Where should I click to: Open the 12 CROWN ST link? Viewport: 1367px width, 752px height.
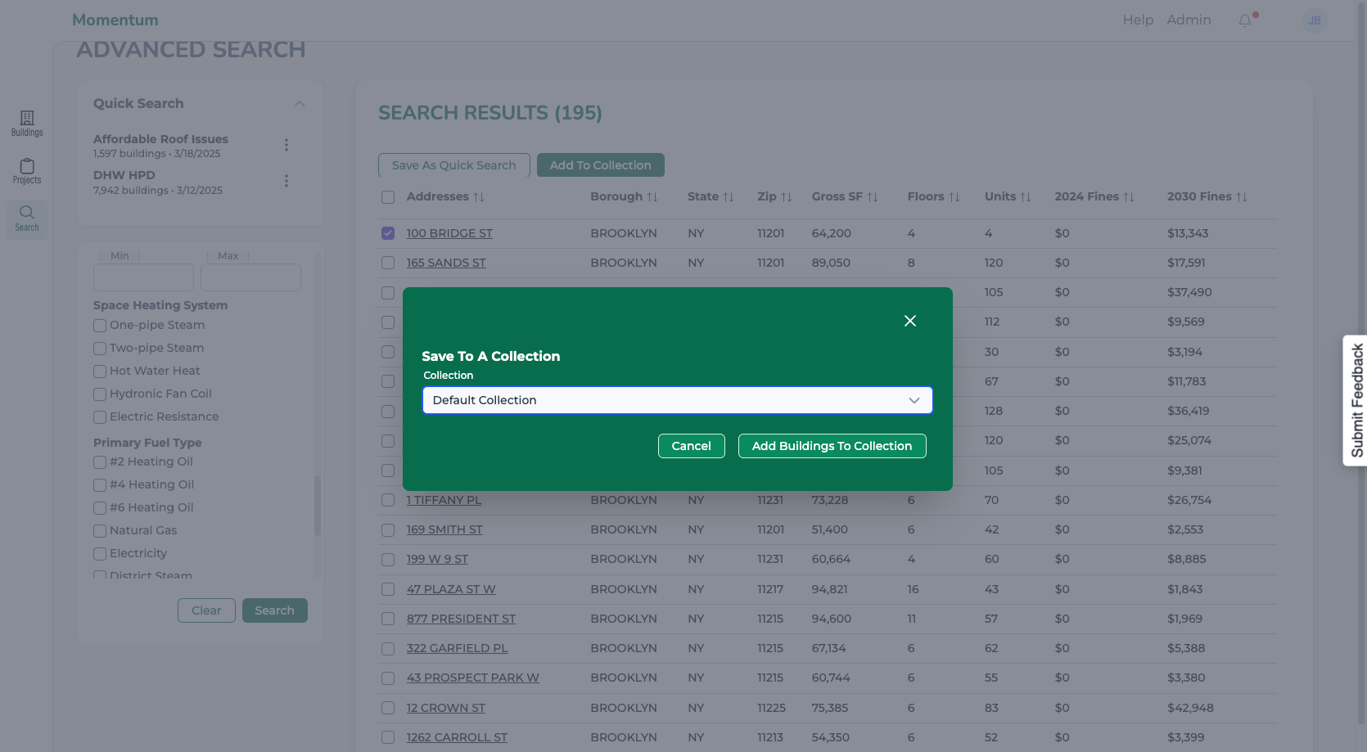pyautogui.click(x=446, y=708)
